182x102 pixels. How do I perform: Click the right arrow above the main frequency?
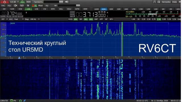click(x=105, y=12)
